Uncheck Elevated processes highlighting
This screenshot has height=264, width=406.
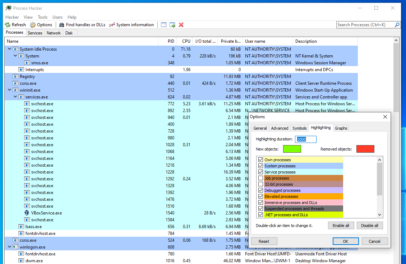(261, 196)
